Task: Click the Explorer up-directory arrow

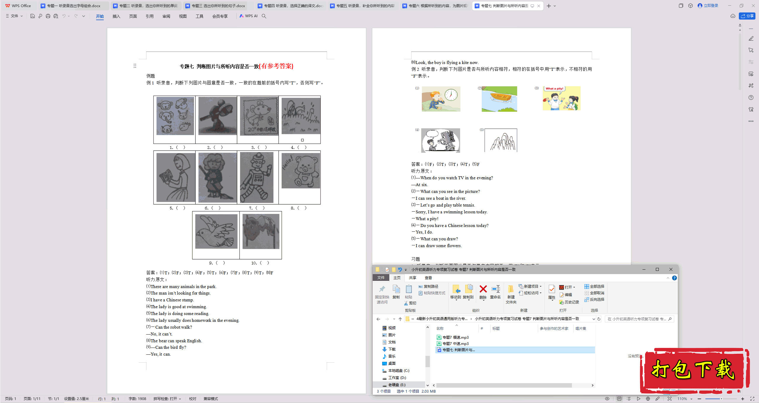Action: [400, 319]
